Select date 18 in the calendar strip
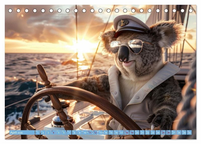The width and height of the screenshot is (201, 144). click(x=127, y=132)
